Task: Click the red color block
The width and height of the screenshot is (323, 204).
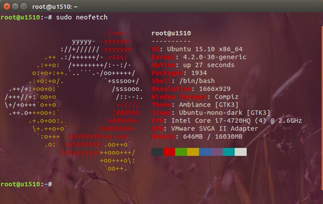Action: point(169,152)
